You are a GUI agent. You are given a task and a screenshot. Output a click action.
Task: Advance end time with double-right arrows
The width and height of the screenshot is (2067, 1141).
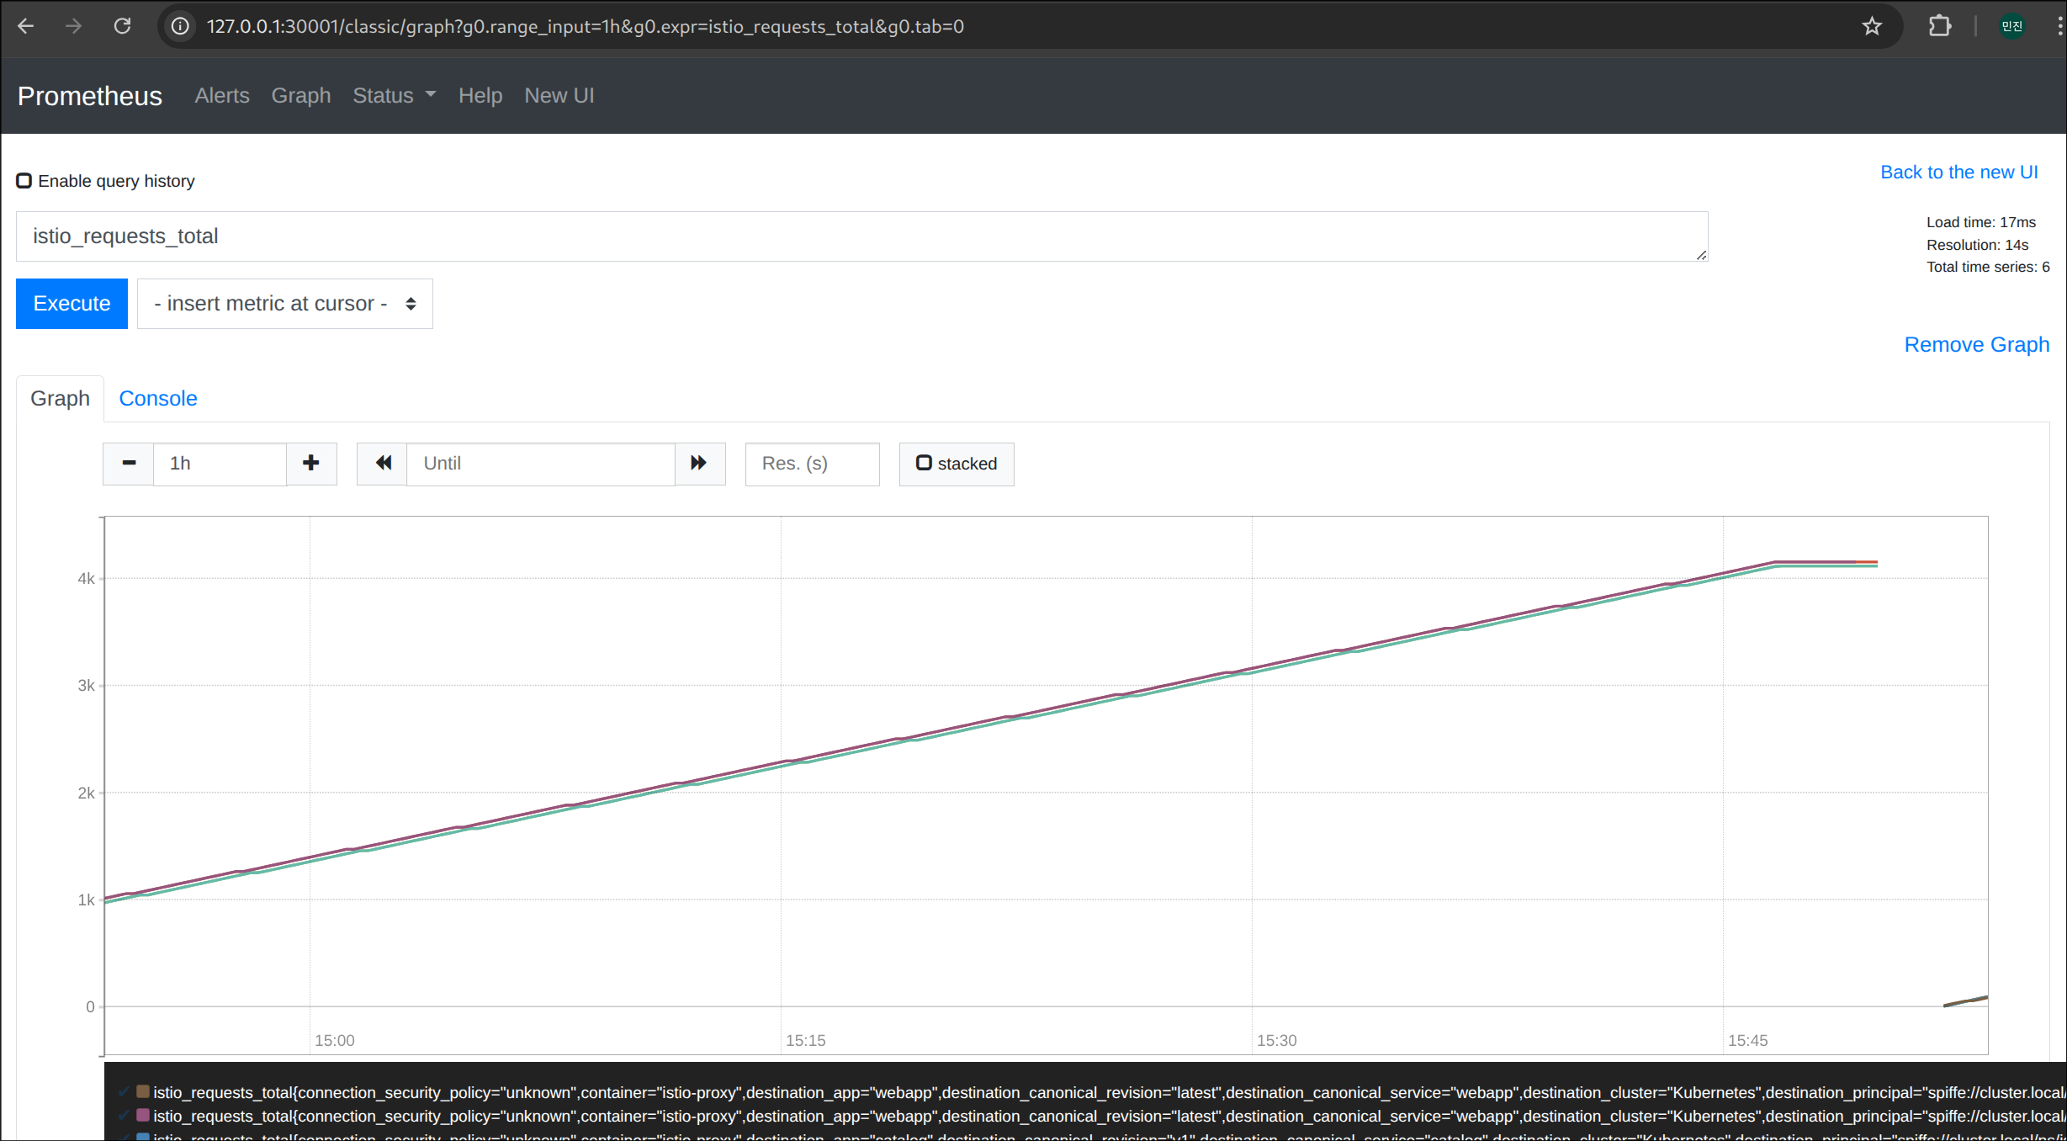pos(699,464)
